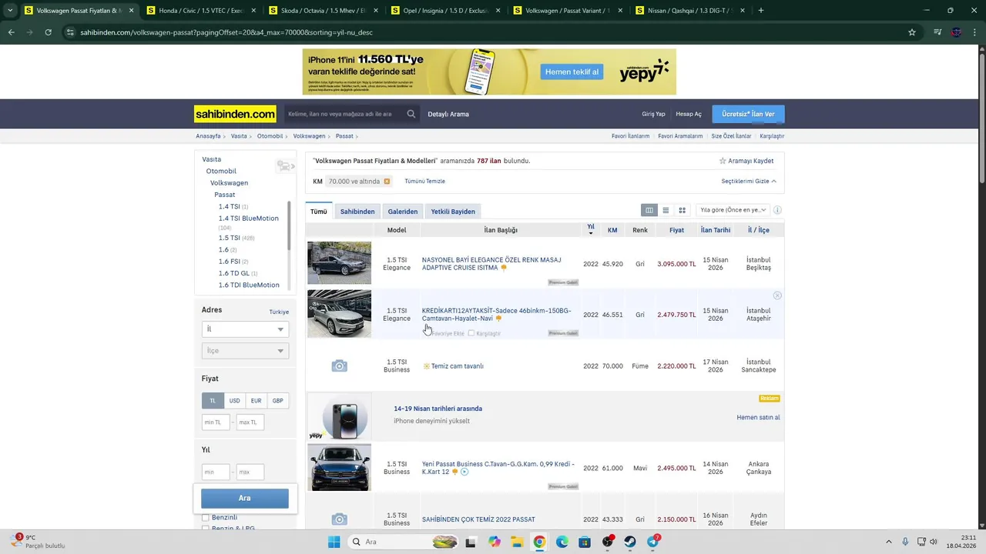Image resolution: width=986 pixels, height=554 pixels.
Task: Click the vehicle category icon in sidebar
Action: pos(285,166)
